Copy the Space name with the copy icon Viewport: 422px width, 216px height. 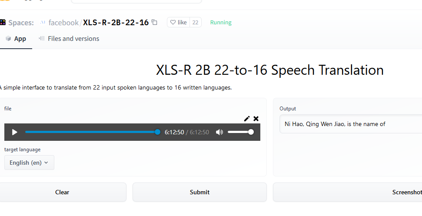[155, 23]
